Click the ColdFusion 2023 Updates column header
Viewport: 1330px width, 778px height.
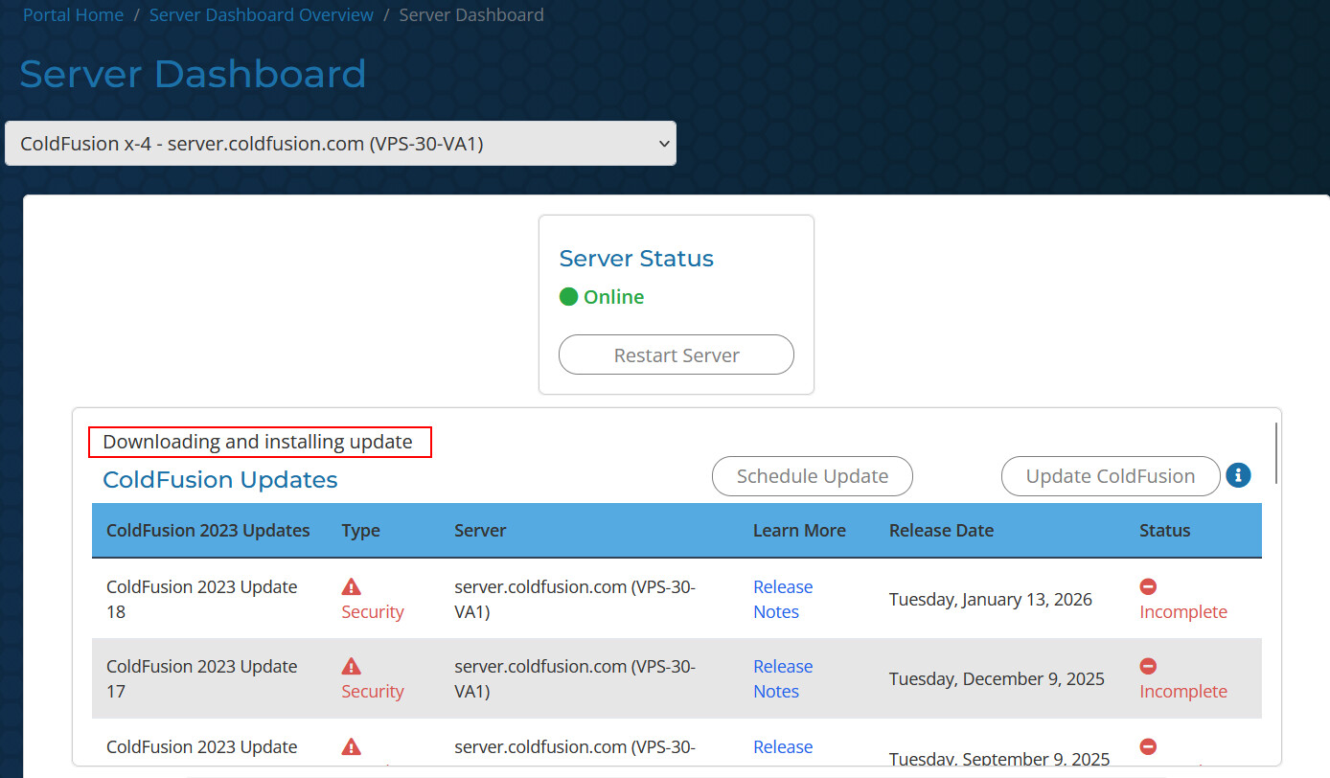click(208, 530)
